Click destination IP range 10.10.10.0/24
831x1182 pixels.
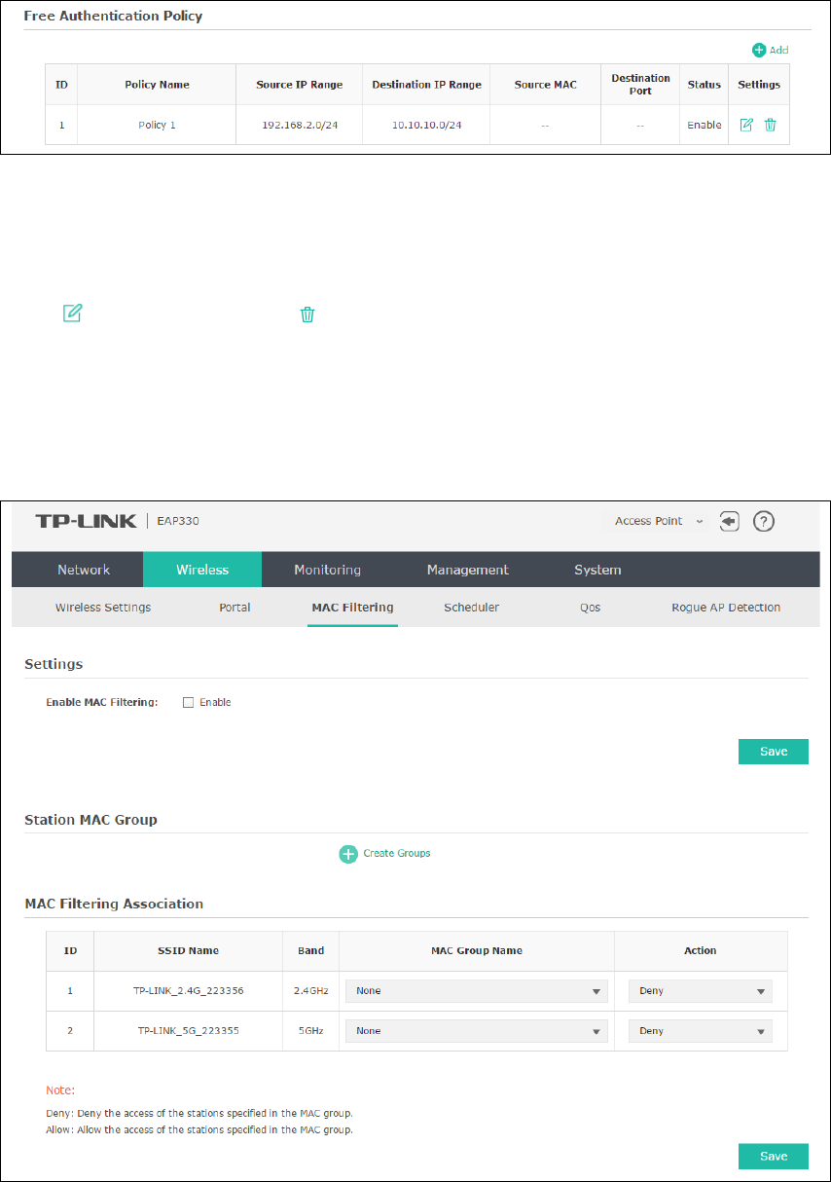[426, 126]
